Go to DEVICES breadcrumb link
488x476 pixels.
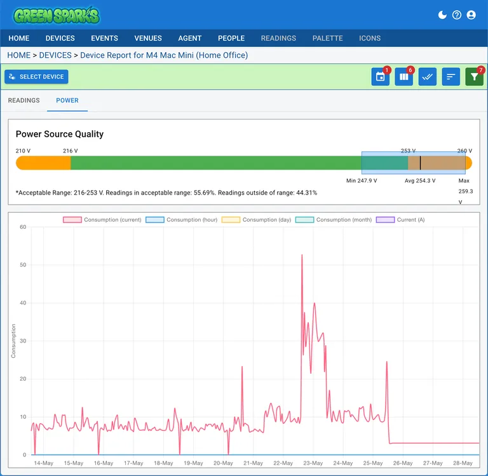(55, 55)
